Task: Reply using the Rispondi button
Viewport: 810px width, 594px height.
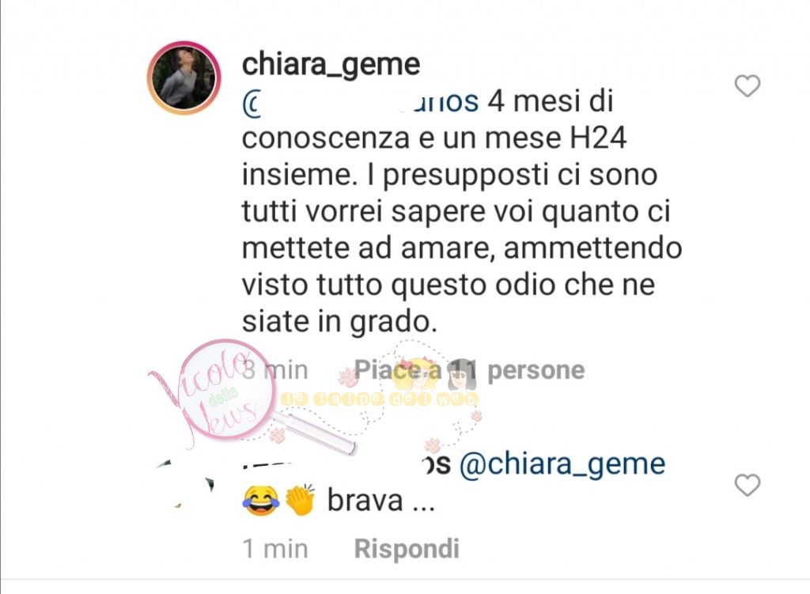Action: click(x=407, y=549)
